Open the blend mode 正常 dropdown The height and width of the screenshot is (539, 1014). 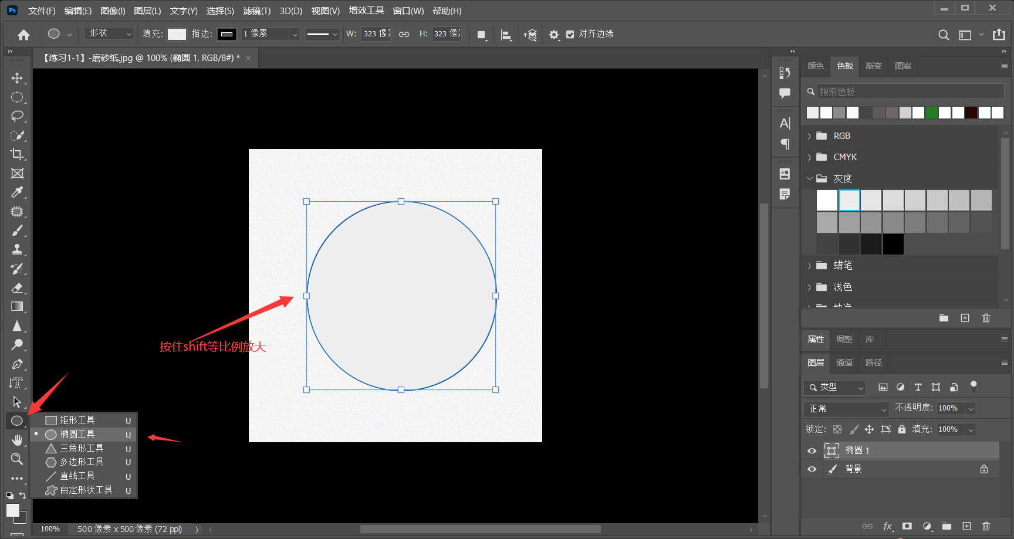click(x=847, y=408)
